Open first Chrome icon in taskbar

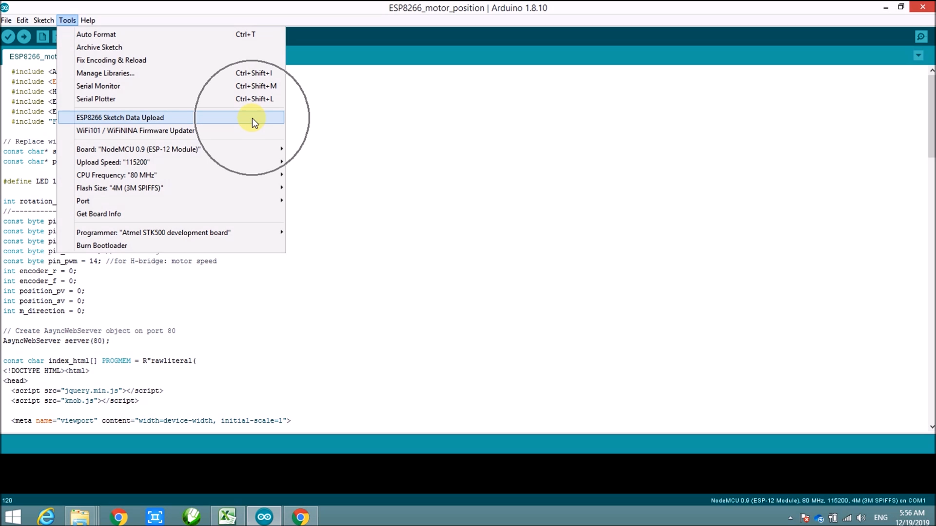pos(118,516)
